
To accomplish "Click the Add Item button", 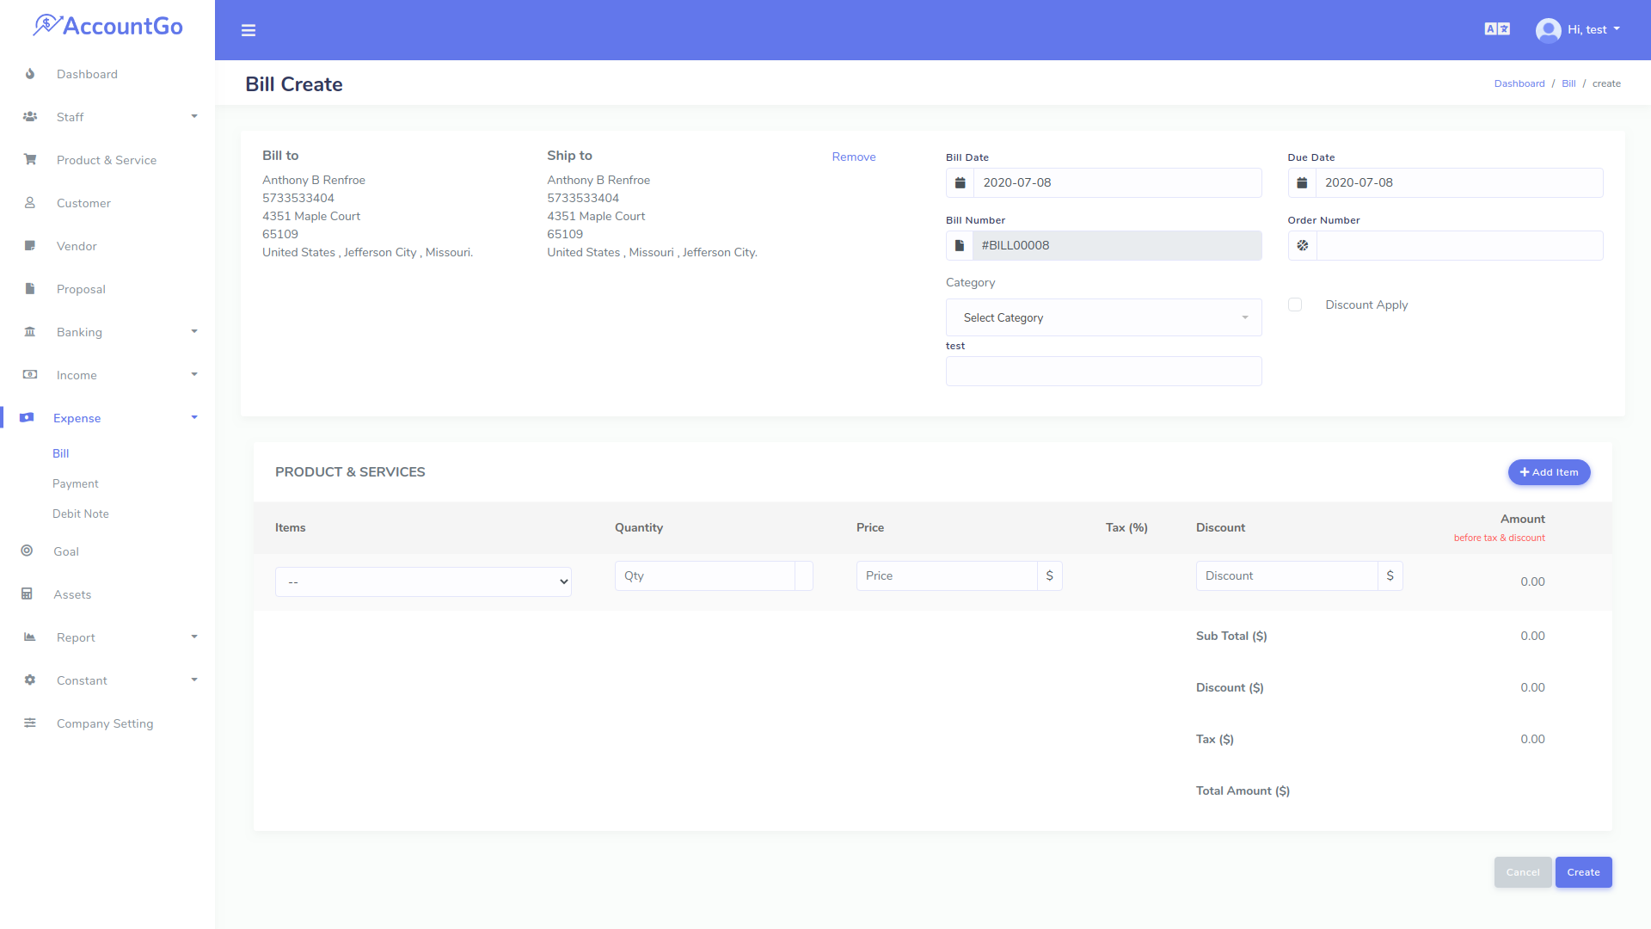I will 1549,472.
